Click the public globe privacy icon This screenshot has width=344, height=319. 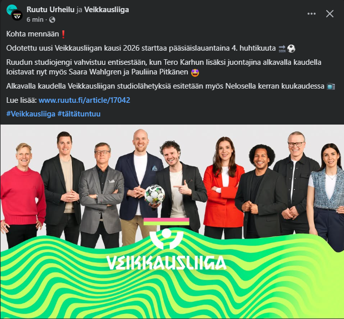[x=52, y=20]
